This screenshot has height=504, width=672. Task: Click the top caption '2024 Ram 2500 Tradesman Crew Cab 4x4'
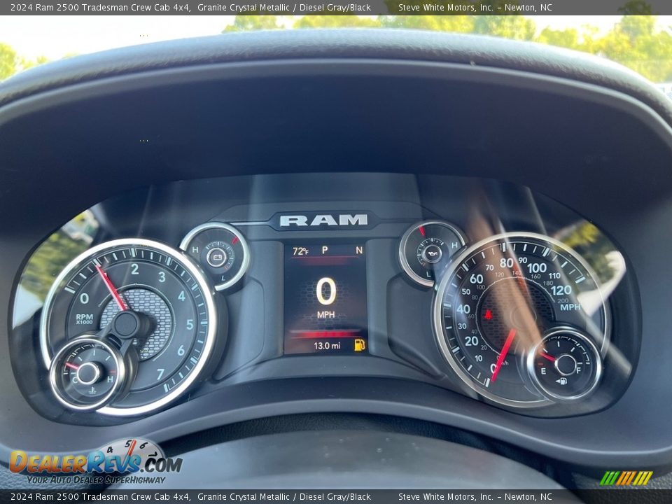pos(100,7)
